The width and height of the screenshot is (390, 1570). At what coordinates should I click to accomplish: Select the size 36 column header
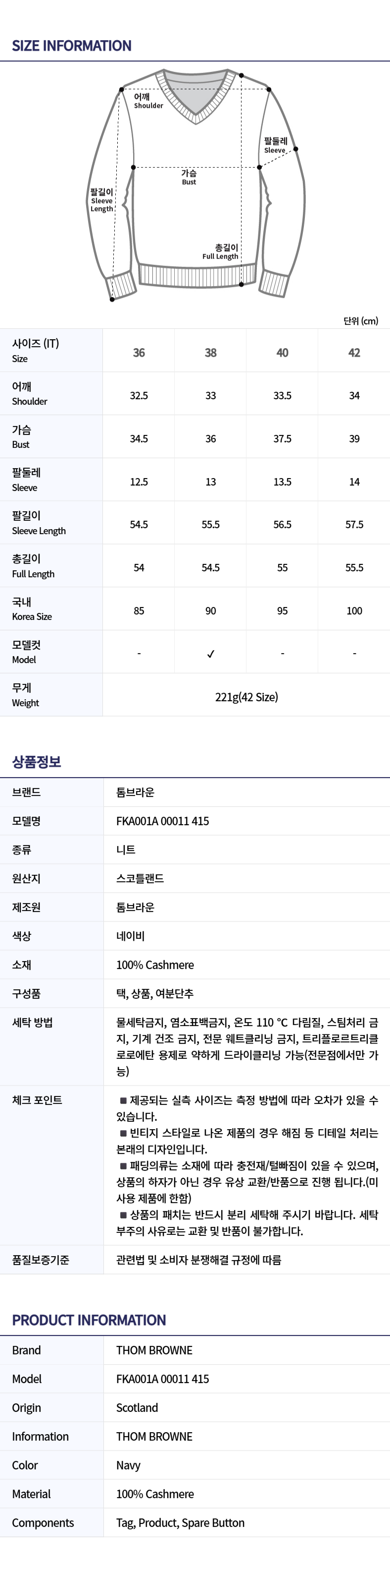tap(139, 352)
